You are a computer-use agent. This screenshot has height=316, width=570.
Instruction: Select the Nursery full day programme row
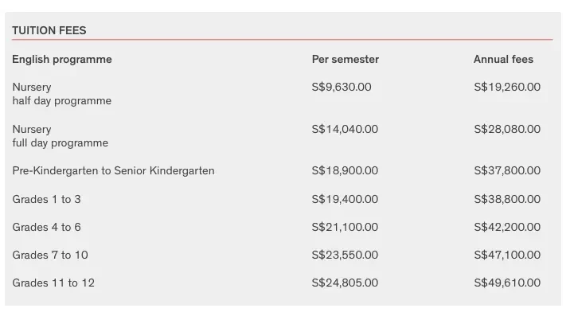click(283, 136)
